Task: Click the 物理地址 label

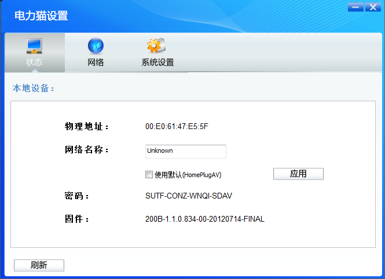Action: [x=86, y=126]
